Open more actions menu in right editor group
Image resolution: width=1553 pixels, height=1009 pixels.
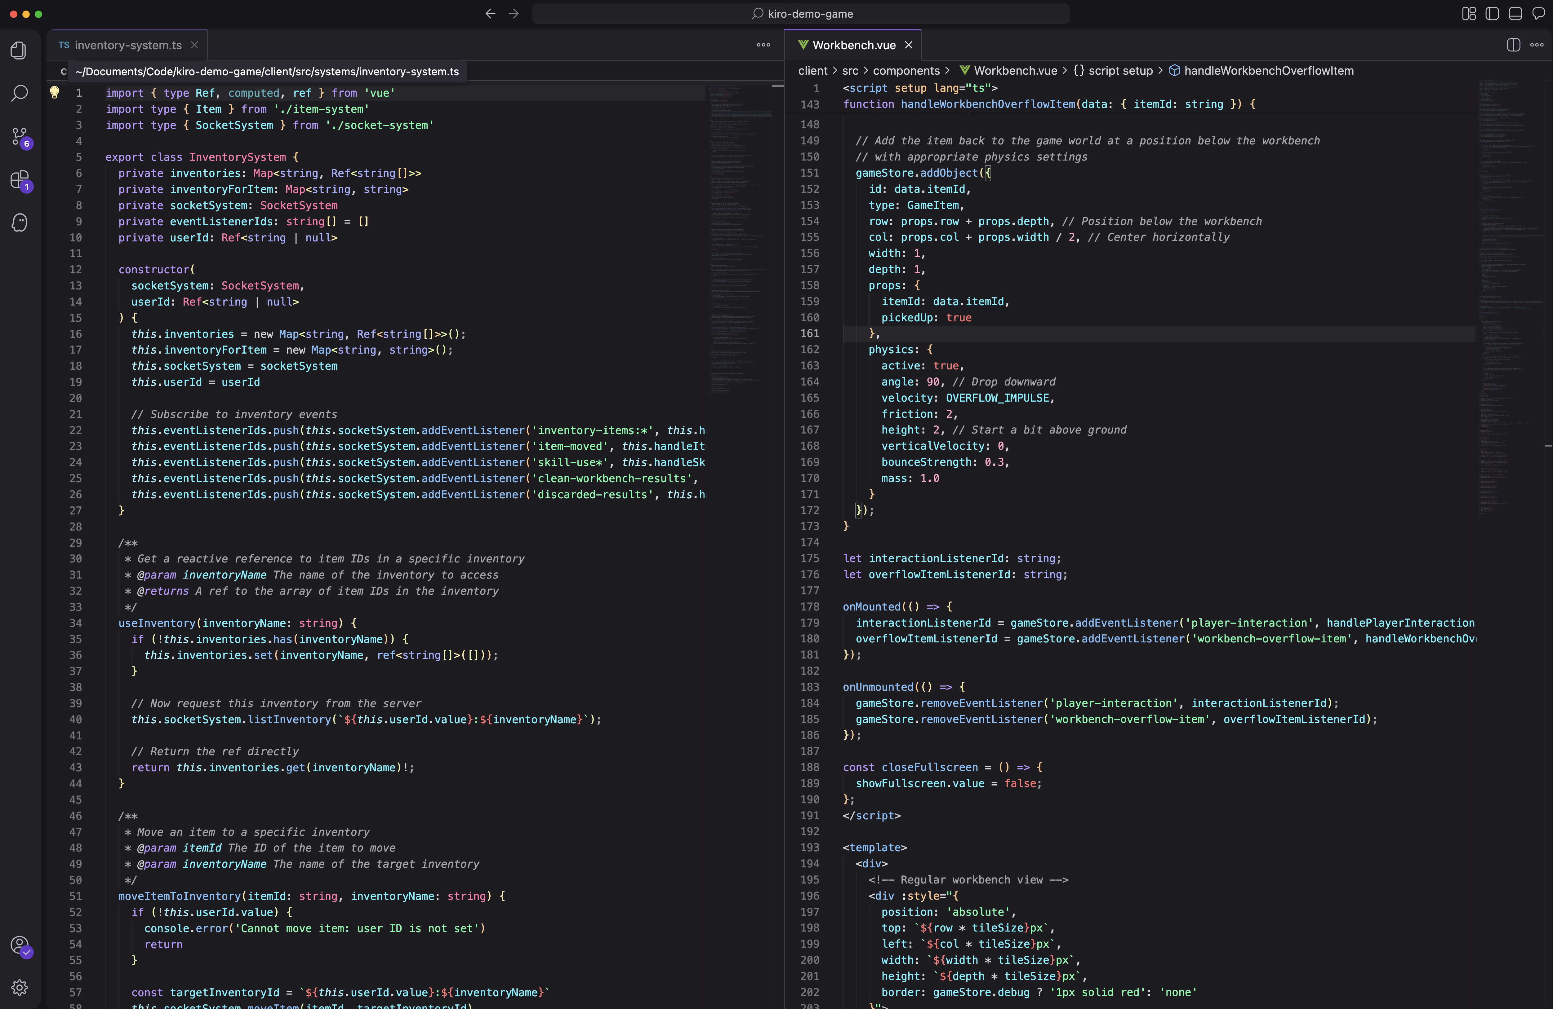tap(1537, 45)
